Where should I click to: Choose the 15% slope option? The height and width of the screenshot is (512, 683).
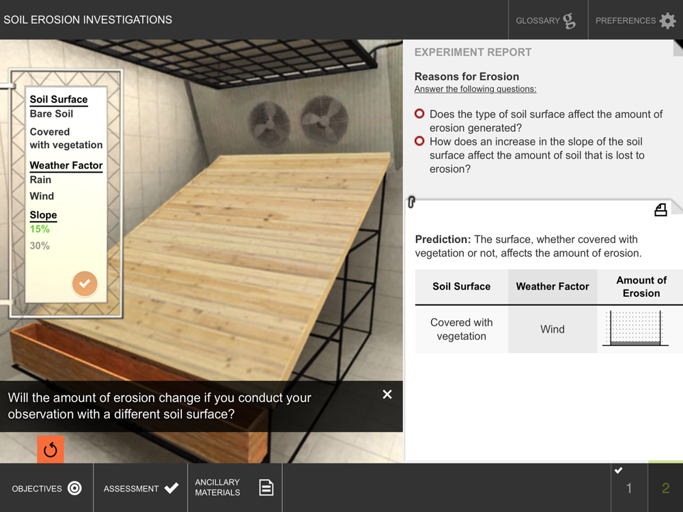pyautogui.click(x=40, y=229)
